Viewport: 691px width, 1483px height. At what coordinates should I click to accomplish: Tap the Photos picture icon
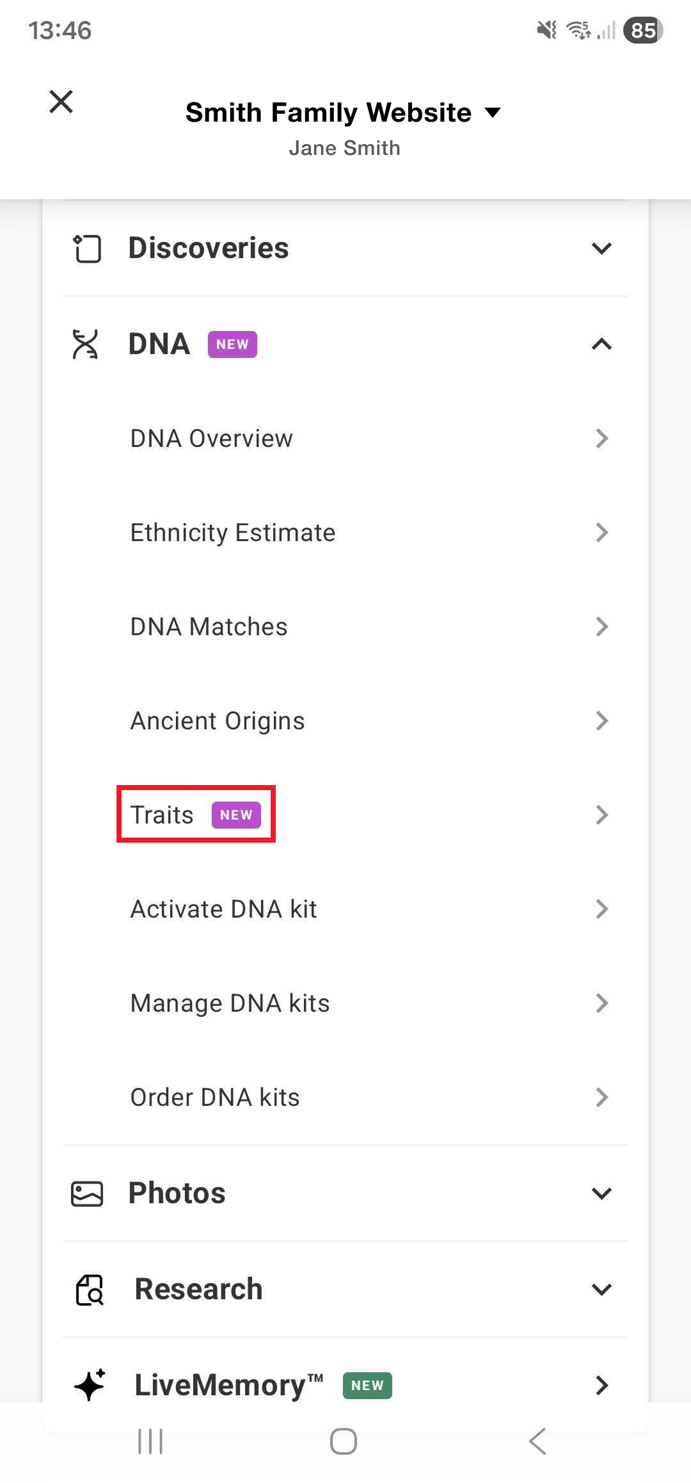(x=87, y=1194)
